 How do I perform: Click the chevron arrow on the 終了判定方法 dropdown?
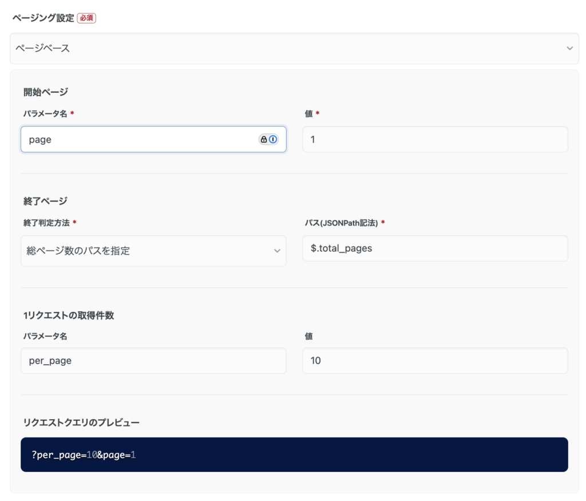pyautogui.click(x=277, y=251)
